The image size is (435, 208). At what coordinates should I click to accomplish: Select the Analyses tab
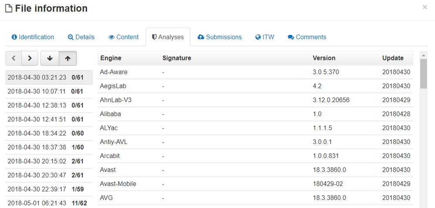tap(168, 37)
